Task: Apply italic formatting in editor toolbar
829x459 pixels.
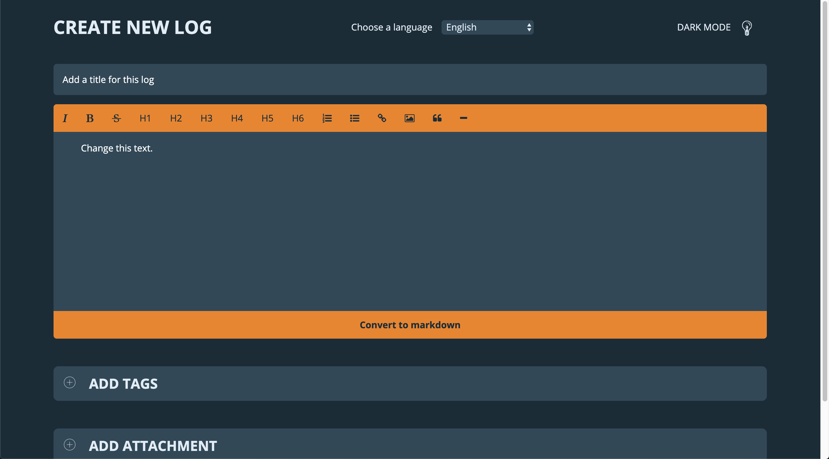Action: [x=65, y=118]
